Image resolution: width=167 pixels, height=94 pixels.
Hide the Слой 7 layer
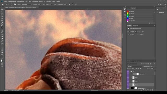coord(128,78)
